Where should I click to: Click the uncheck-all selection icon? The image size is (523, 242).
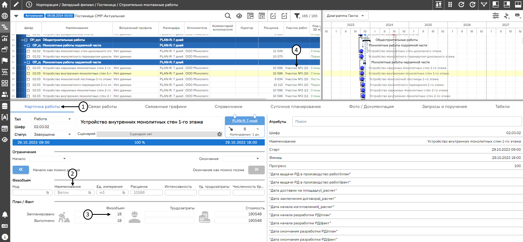(x=284, y=16)
